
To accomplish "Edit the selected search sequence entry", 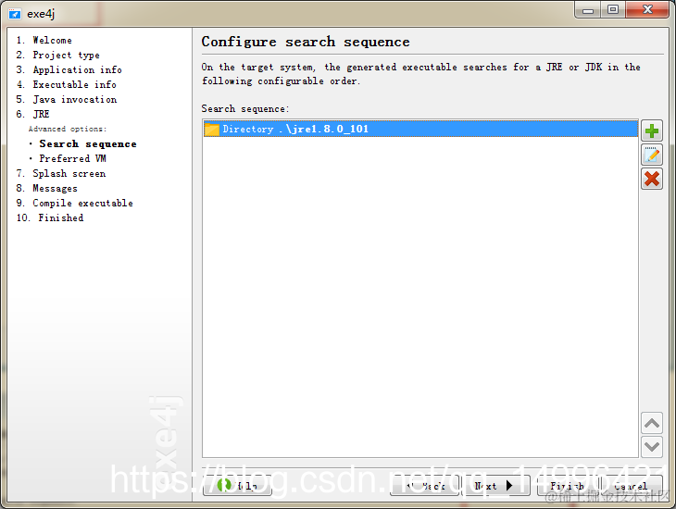I will point(651,155).
